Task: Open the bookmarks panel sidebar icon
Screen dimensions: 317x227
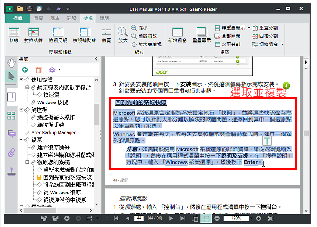Action: click(x=12, y=97)
